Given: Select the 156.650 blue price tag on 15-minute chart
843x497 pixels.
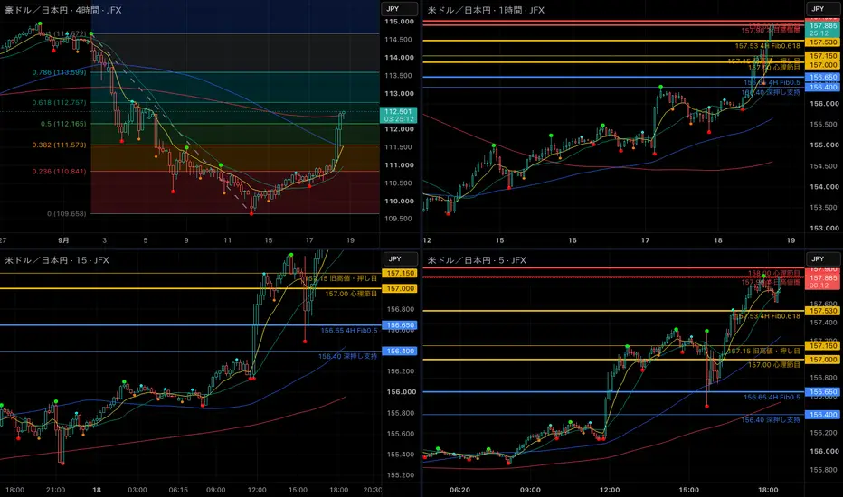Looking at the screenshot, I should click(400, 325).
